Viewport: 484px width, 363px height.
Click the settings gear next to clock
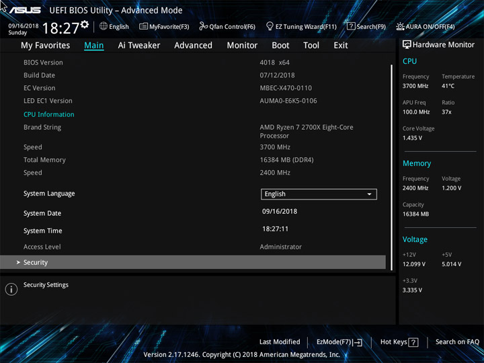(85, 24)
